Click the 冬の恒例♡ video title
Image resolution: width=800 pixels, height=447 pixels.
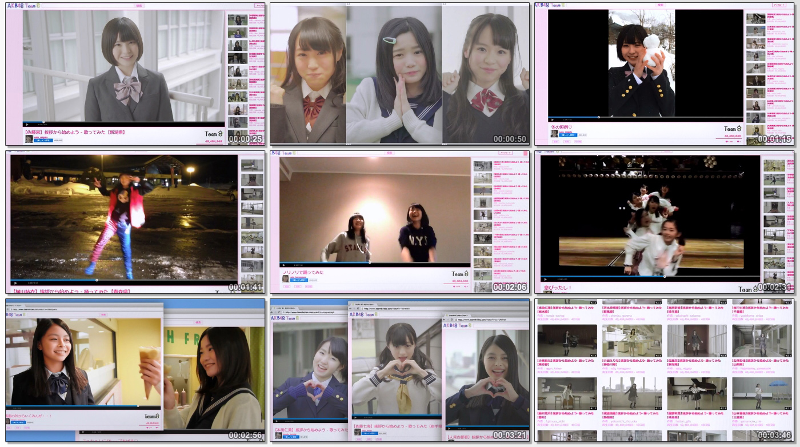point(562,126)
